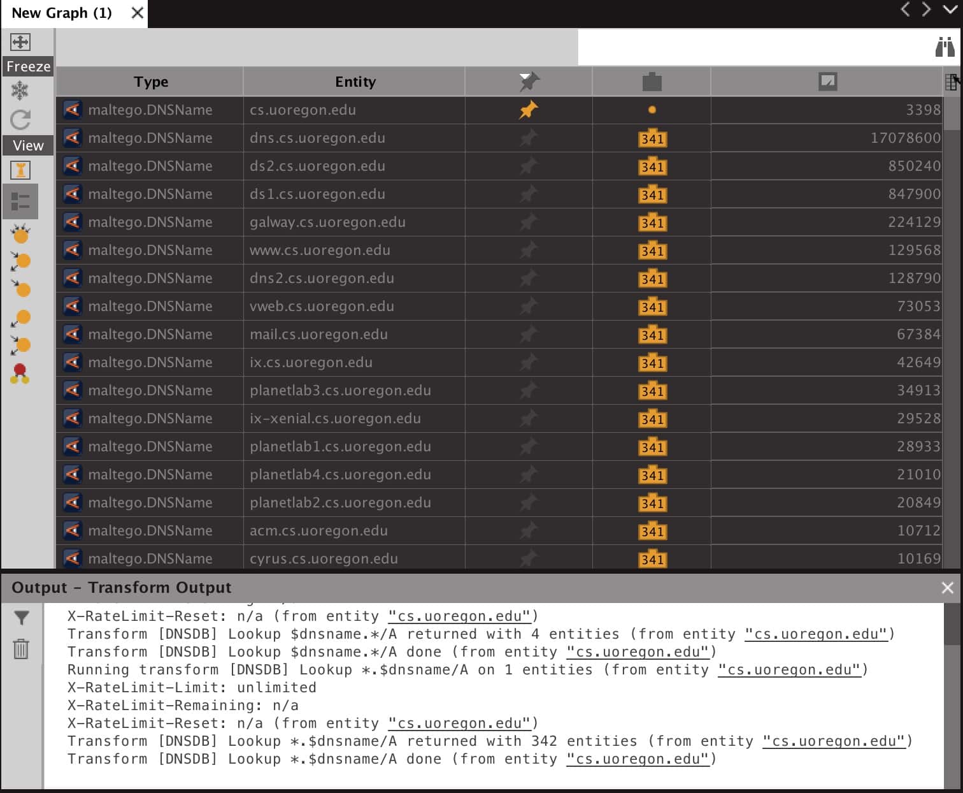
Task: Sort by the Entity column header
Action: pyautogui.click(x=355, y=82)
